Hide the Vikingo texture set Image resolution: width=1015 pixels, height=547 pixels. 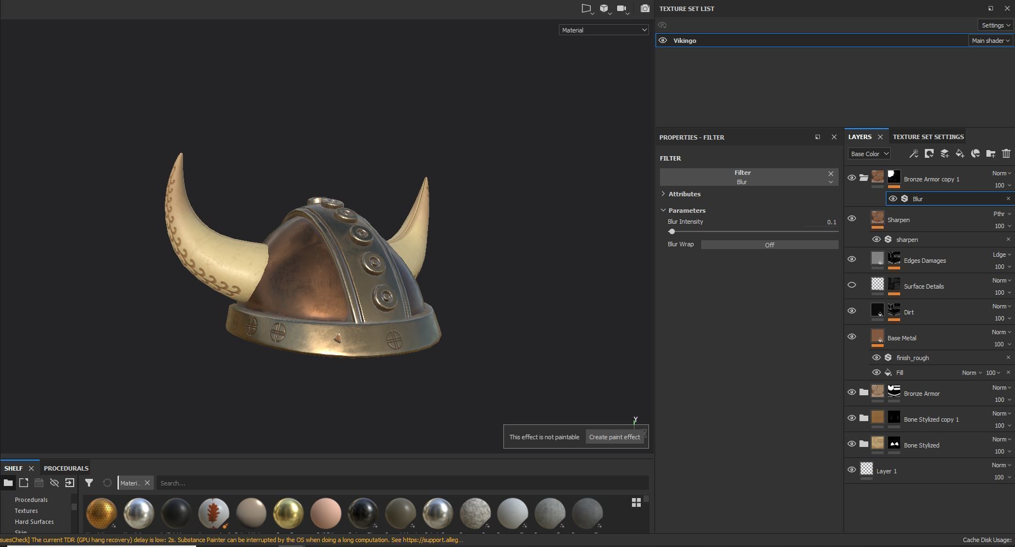[x=663, y=40]
